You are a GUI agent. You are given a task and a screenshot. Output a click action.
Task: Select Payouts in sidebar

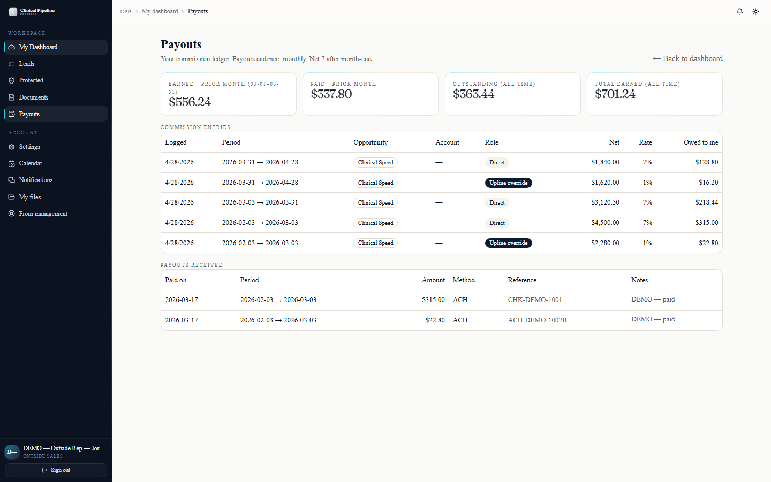tap(56, 114)
